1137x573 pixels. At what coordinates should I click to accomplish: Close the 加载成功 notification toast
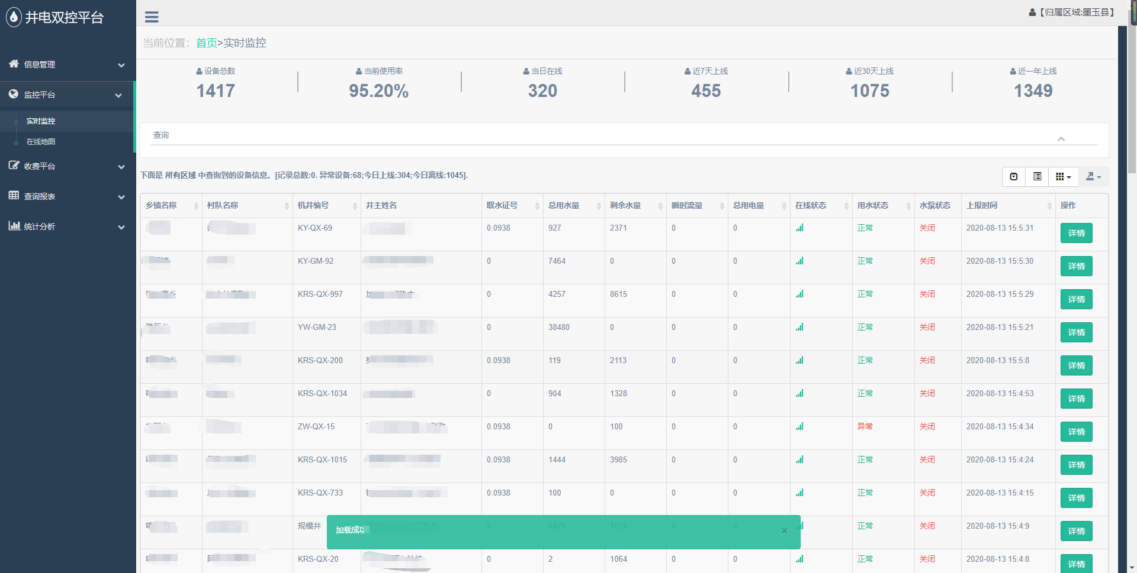tap(784, 531)
